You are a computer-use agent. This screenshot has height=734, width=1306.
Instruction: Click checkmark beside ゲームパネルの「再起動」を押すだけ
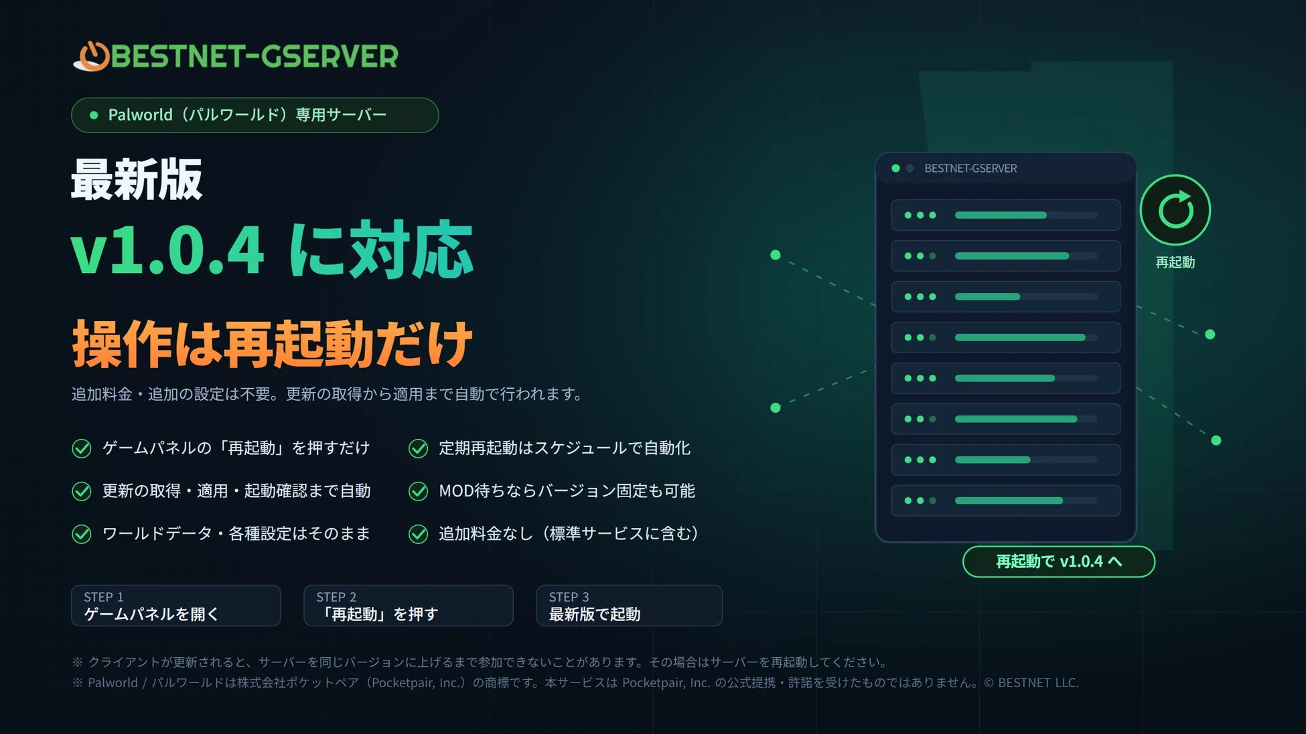coord(82,448)
